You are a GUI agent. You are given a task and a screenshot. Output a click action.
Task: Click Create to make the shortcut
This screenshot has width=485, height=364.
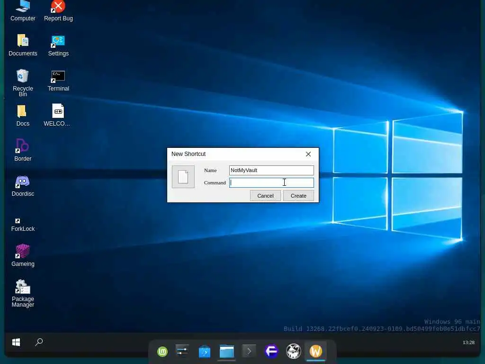(x=298, y=196)
